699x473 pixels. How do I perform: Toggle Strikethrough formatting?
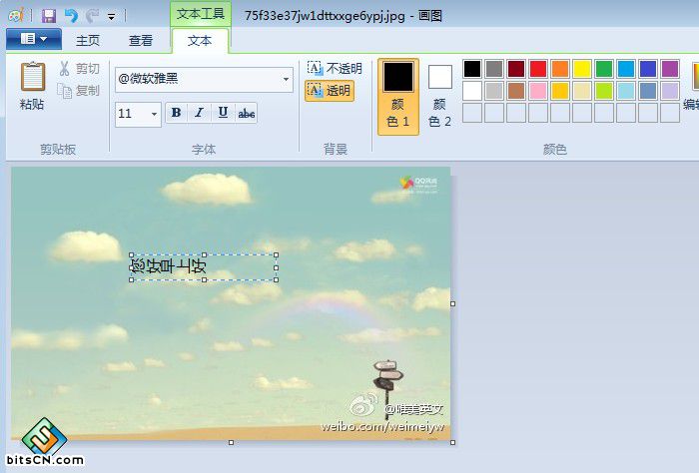pos(246,113)
